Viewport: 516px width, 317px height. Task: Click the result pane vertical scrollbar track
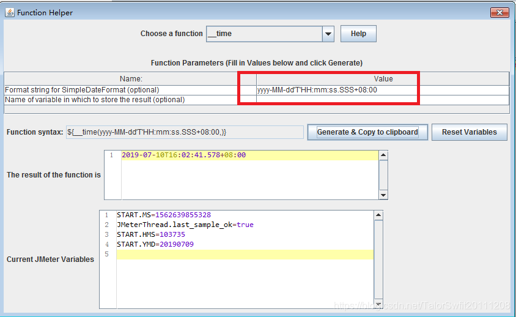[x=383, y=175]
